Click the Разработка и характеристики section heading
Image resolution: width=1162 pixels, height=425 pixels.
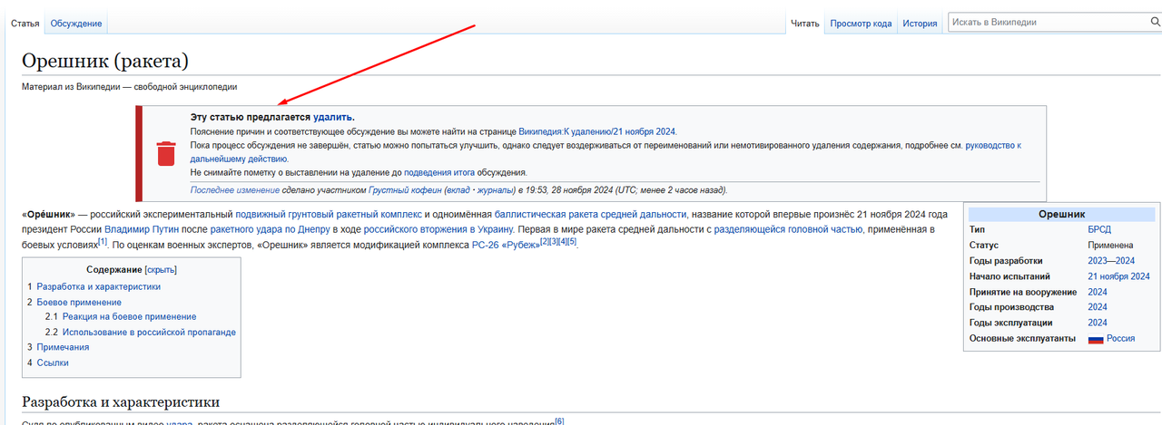(121, 401)
